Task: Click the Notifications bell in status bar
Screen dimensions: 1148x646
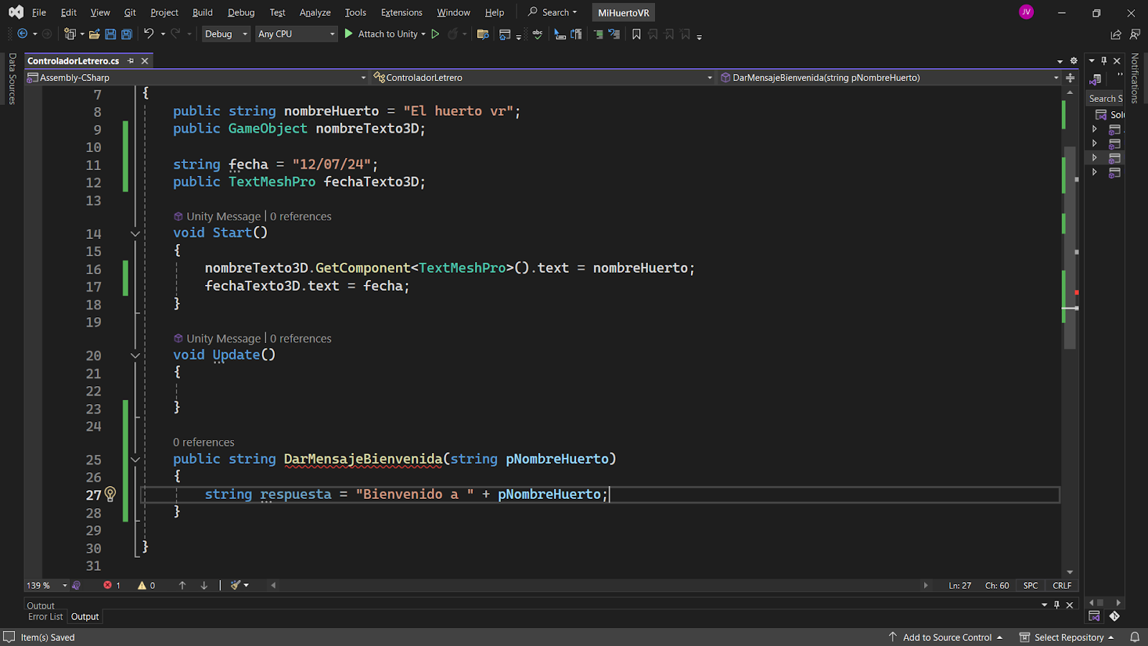Action: coord(1134,637)
